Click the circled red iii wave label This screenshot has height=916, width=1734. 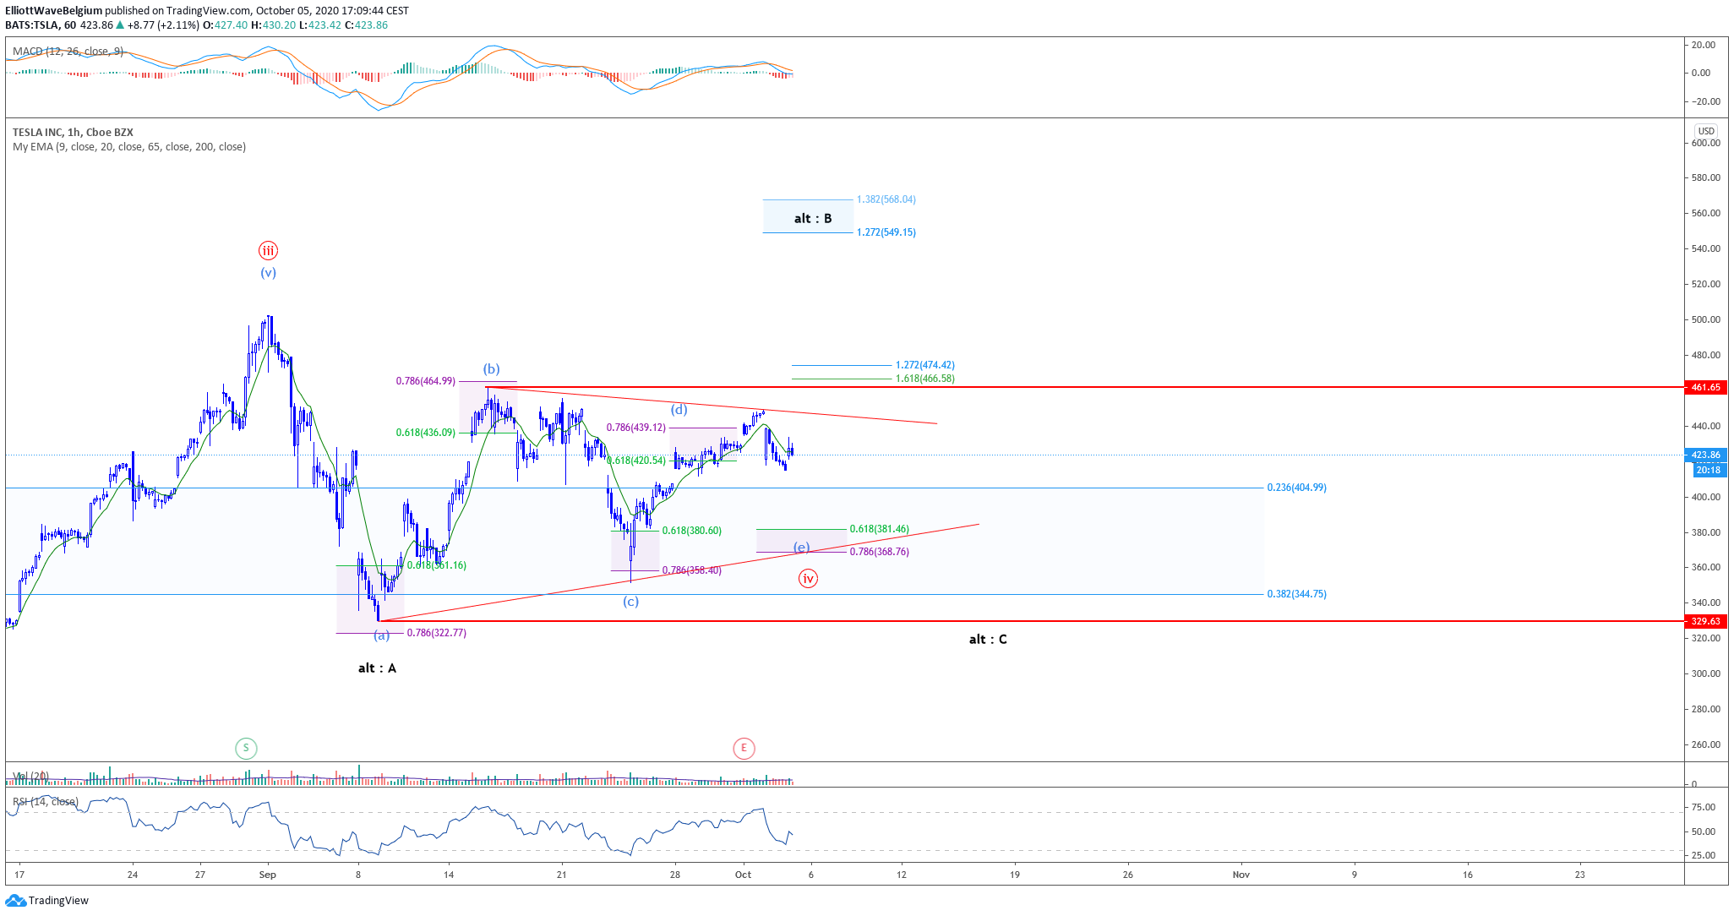point(268,250)
